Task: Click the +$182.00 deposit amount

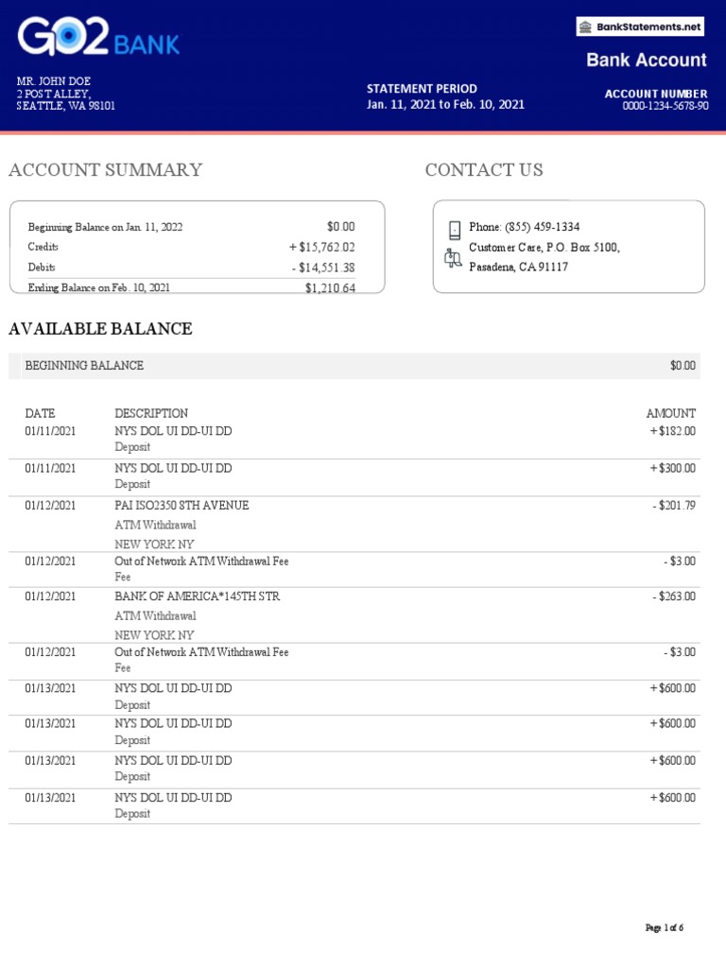Action: [x=672, y=431]
